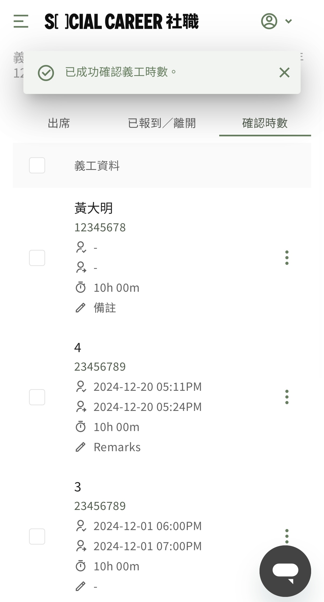Open the chat support bubble
Image resolution: width=324 pixels, height=602 pixels.
[x=285, y=571]
